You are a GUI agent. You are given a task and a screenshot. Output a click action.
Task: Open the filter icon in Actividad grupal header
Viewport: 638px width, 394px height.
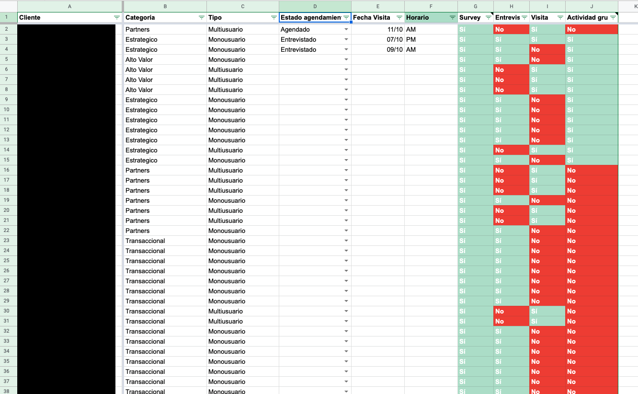[x=613, y=17]
